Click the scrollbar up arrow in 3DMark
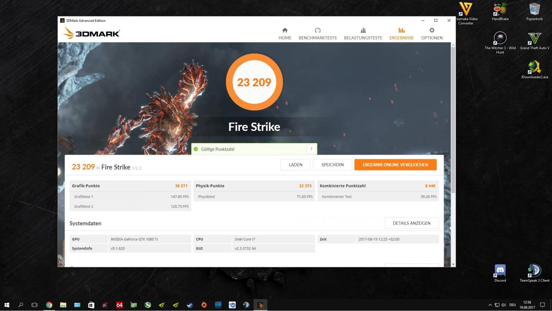Viewport: 552px width, 311px height. 453,45
